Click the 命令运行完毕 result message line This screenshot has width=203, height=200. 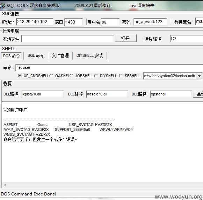[41, 139]
